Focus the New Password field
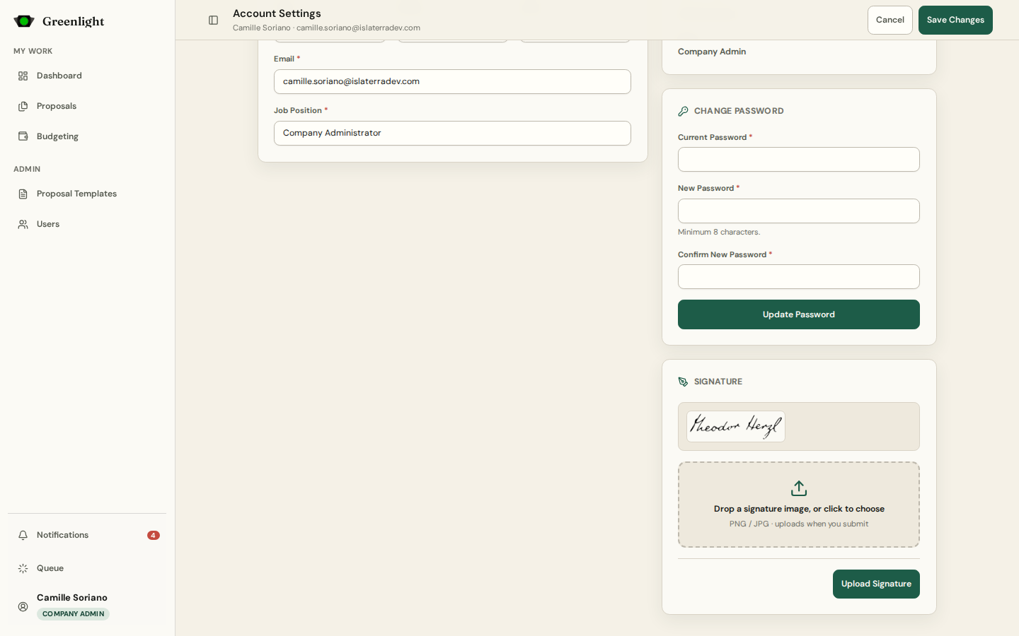This screenshot has width=1019, height=636. (x=799, y=211)
